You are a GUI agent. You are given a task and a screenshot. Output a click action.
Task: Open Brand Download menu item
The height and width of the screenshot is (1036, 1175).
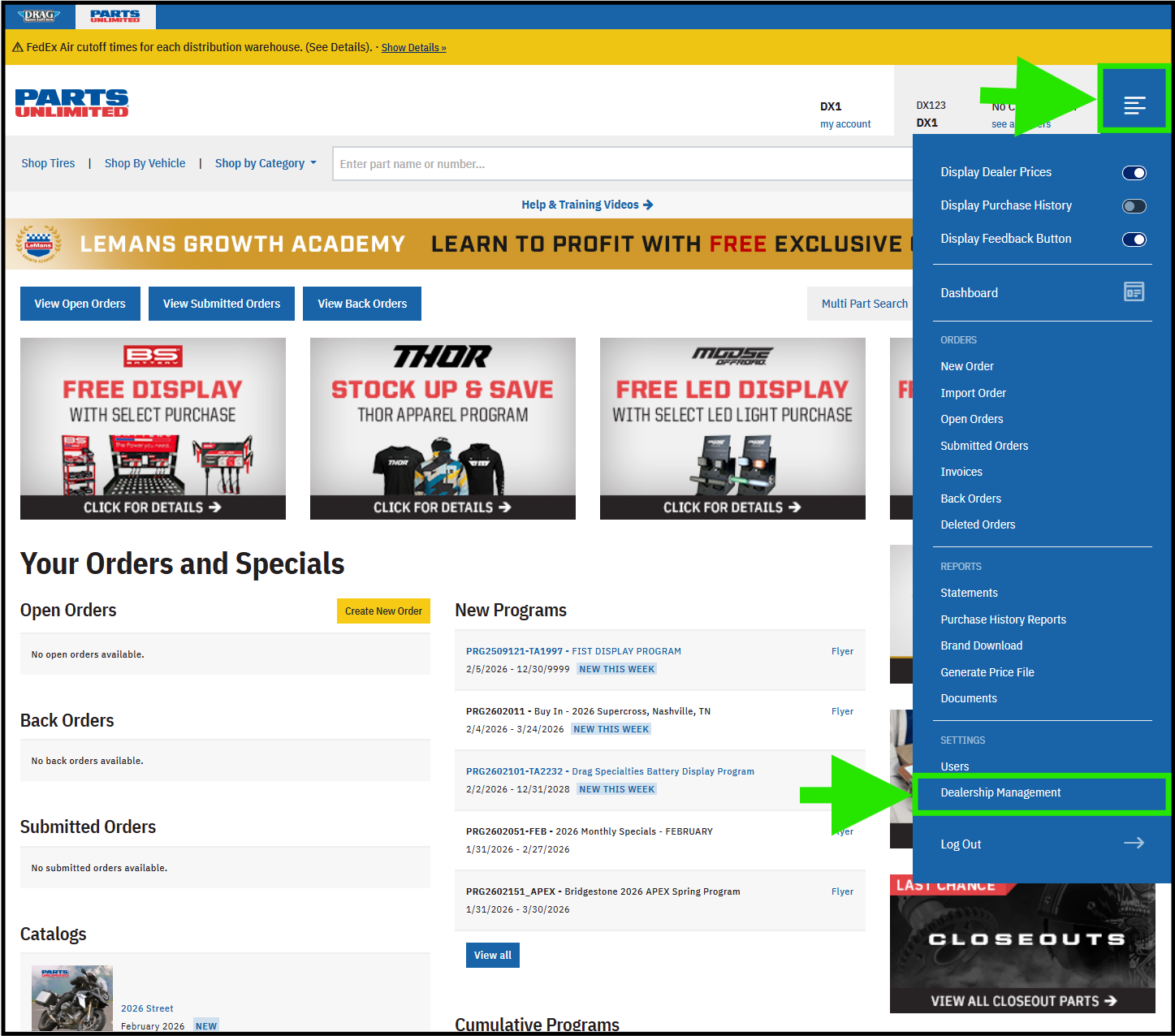981,645
